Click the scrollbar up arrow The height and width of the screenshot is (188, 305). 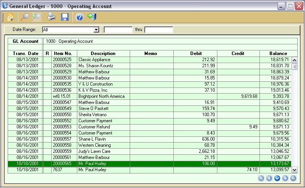[295, 60]
